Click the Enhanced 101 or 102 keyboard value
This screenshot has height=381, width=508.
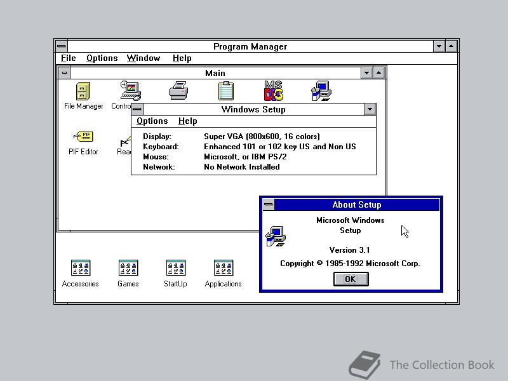click(280, 147)
